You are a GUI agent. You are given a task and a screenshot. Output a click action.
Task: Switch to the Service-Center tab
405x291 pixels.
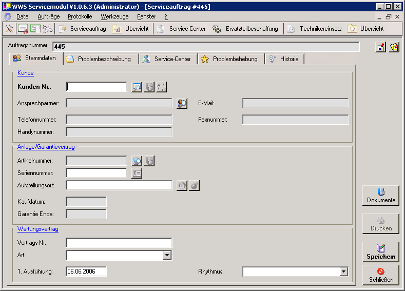pos(168,59)
